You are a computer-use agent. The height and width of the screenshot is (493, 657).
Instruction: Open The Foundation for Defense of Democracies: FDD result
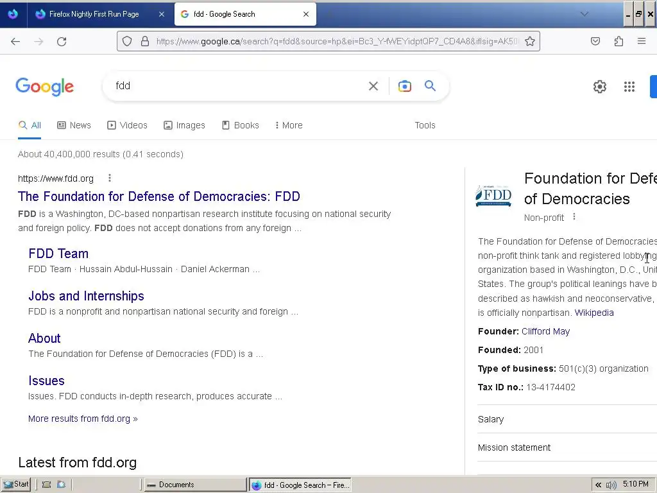coord(159,196)
